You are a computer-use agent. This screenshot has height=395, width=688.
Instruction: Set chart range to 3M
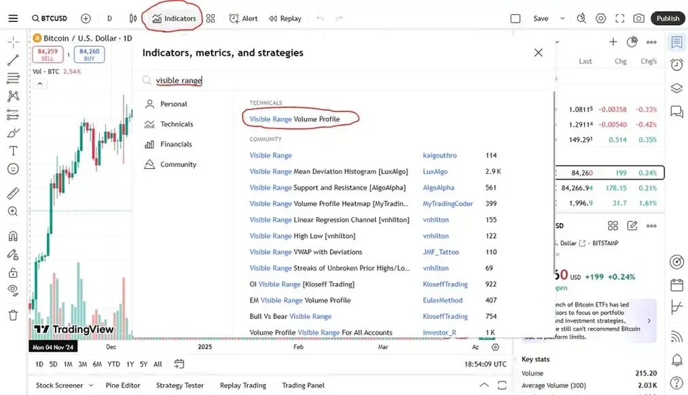82,364
